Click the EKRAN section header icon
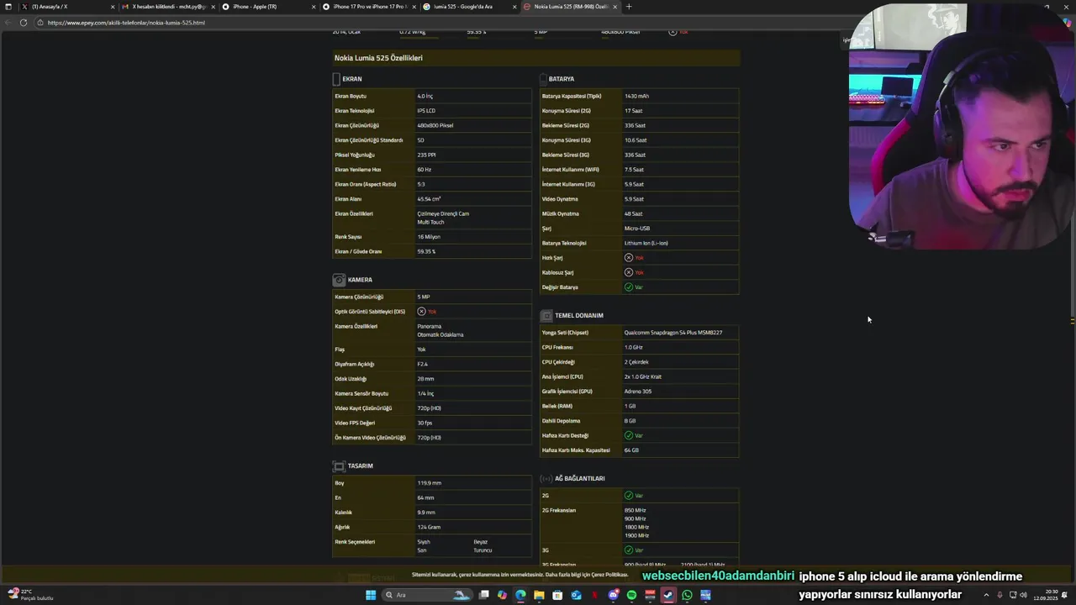The width and height of the screenshot is (1076, 605). tap(336, 79)
